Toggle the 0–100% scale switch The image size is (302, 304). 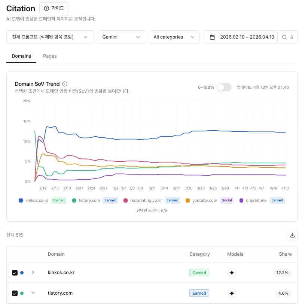pyautogui.click(x=224, y=87)
